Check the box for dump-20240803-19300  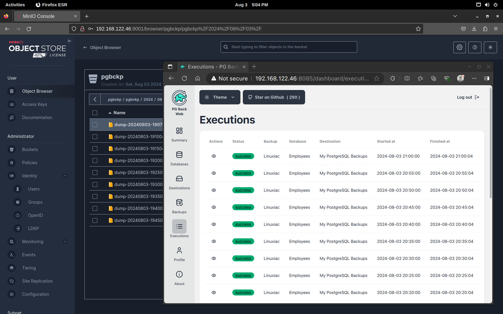95,185
